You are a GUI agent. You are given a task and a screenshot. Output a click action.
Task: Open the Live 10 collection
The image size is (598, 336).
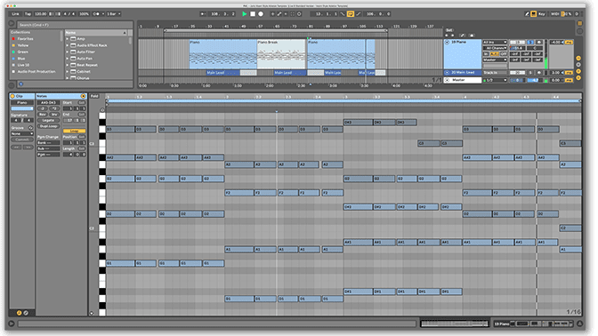coord(23,65)
